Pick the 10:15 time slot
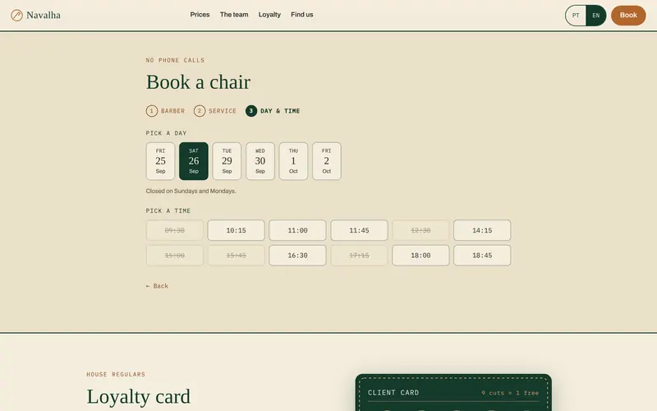Viewport: 657px width, 411px height. [236, 230]
